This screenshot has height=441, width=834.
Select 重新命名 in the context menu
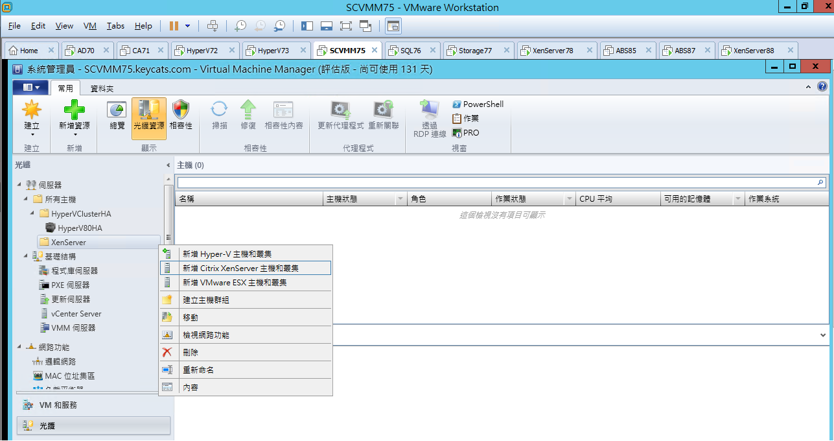tap(246, 370)
